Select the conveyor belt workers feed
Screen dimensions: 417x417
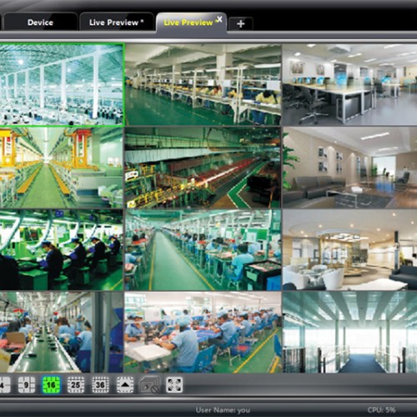click(61, 332)
